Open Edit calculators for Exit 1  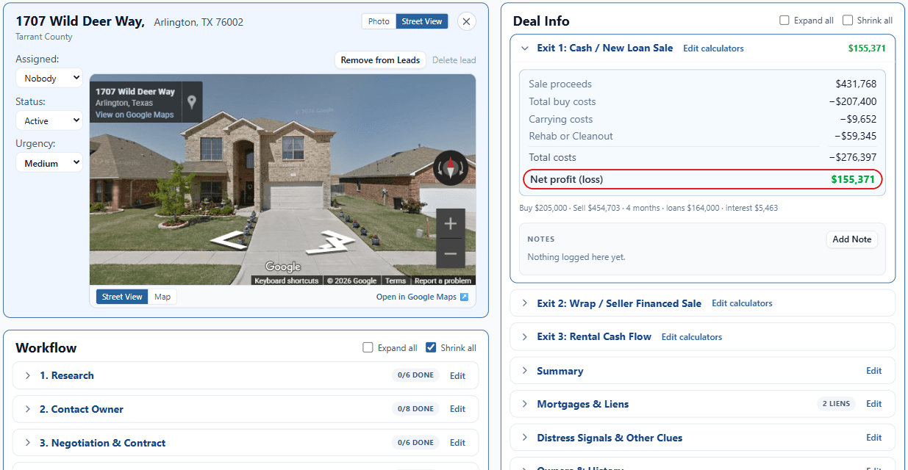713,48
